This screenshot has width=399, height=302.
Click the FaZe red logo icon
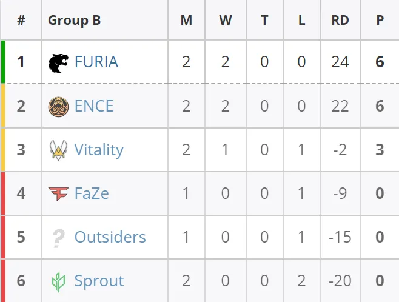click(x=58, y=194)
